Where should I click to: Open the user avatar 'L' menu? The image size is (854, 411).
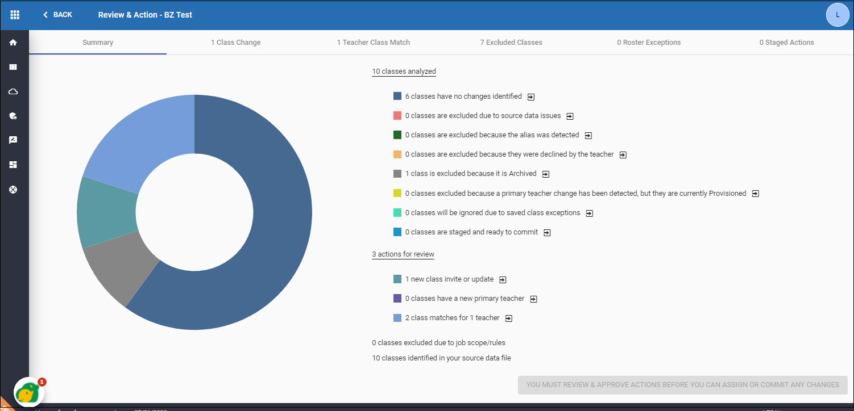[837, 15]
